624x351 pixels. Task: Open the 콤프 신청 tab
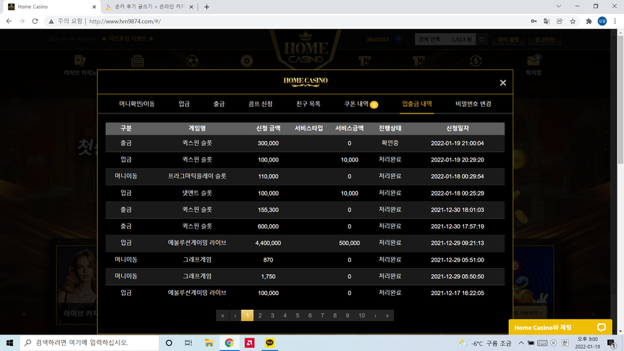(260, 104)
